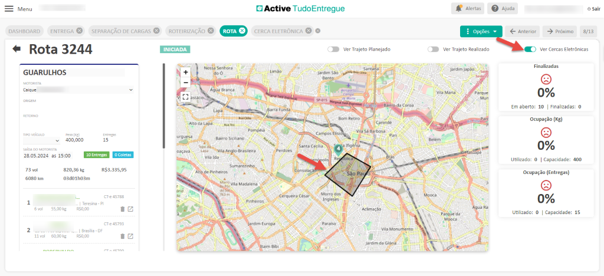This screenshot has height=276, width=604.
Task: Enter fullscreen map view
Action: 186,97
